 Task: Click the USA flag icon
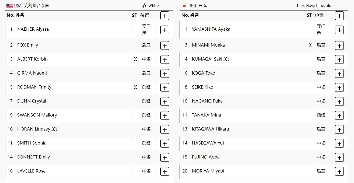click(x=10, y=6)
